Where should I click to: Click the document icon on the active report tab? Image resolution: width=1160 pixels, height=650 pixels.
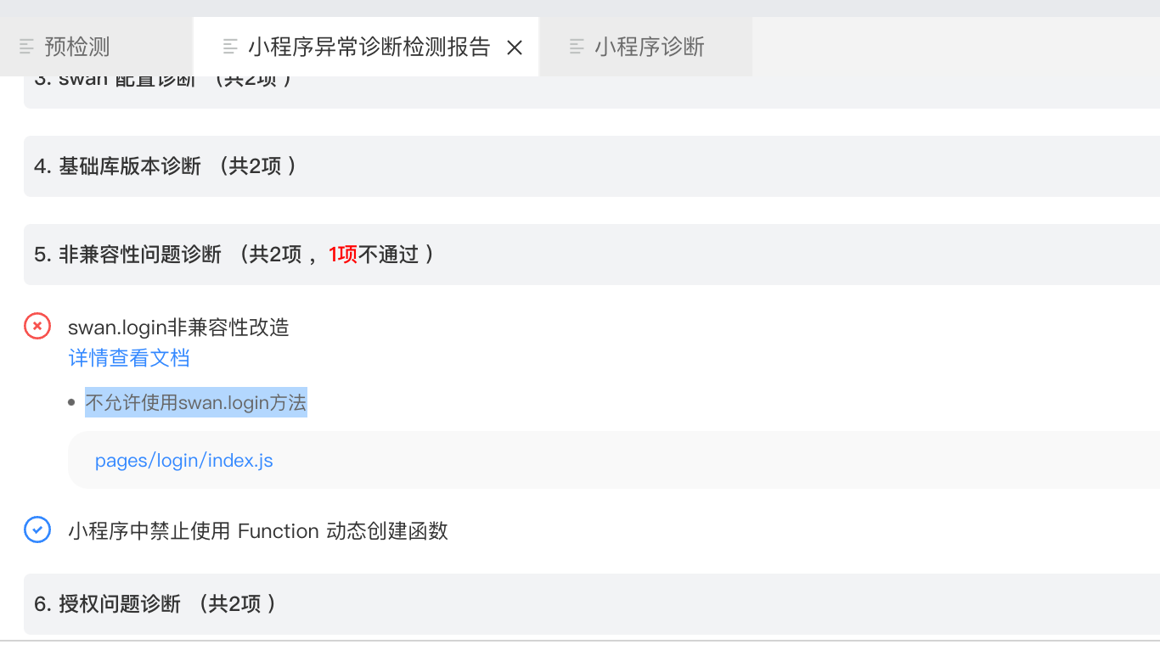tap(228, 47)
